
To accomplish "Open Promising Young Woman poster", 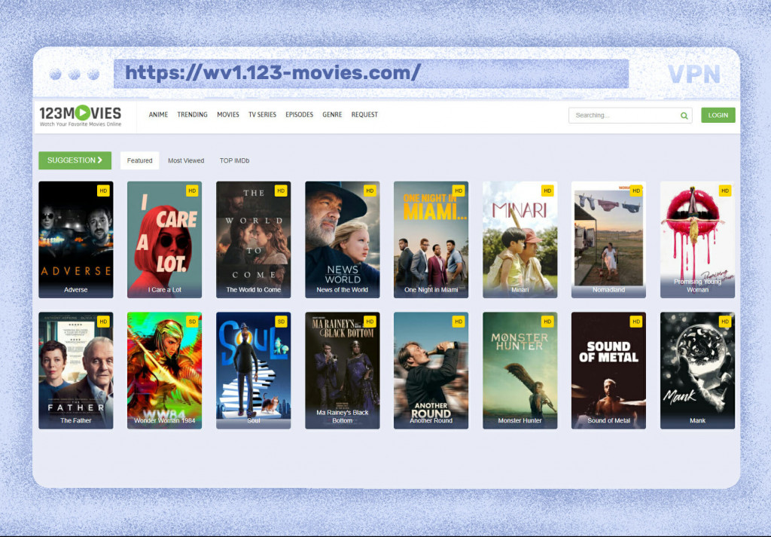I will [697, 240].
